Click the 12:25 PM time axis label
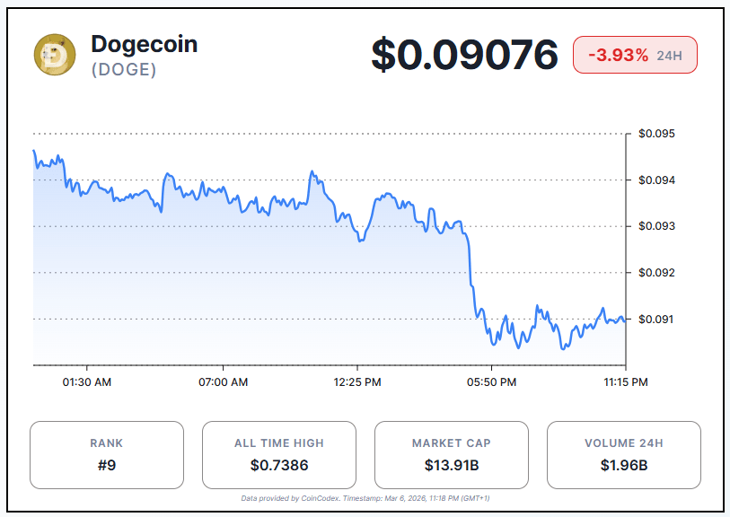730x517 pixels. point(357,382)
